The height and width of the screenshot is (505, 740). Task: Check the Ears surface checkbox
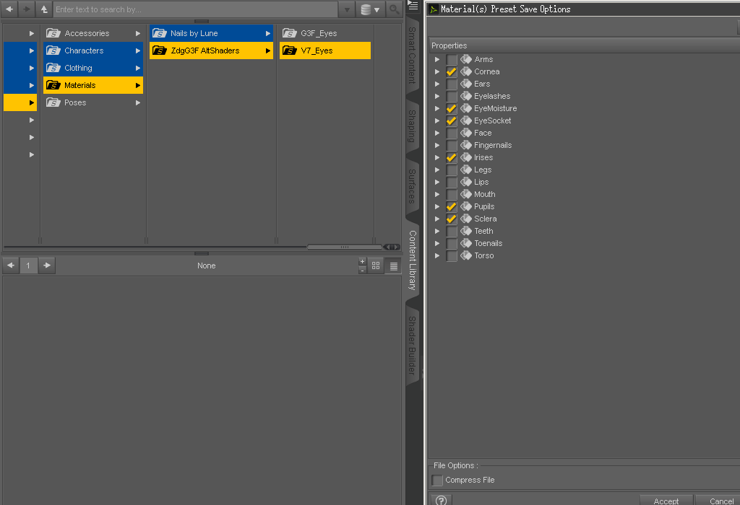pyautogui.click(x=452, y=84)
